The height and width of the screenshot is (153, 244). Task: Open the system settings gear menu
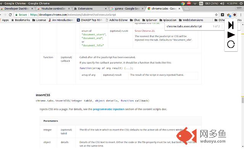click(241, 3)
